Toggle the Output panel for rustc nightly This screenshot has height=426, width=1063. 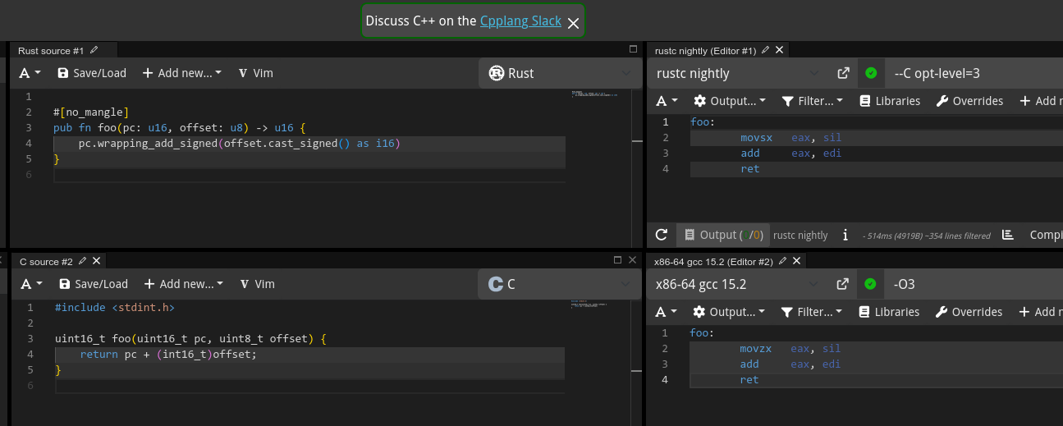pos(722,236)
